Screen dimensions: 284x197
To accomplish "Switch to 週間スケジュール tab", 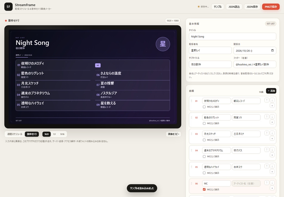I will (15, 134).
